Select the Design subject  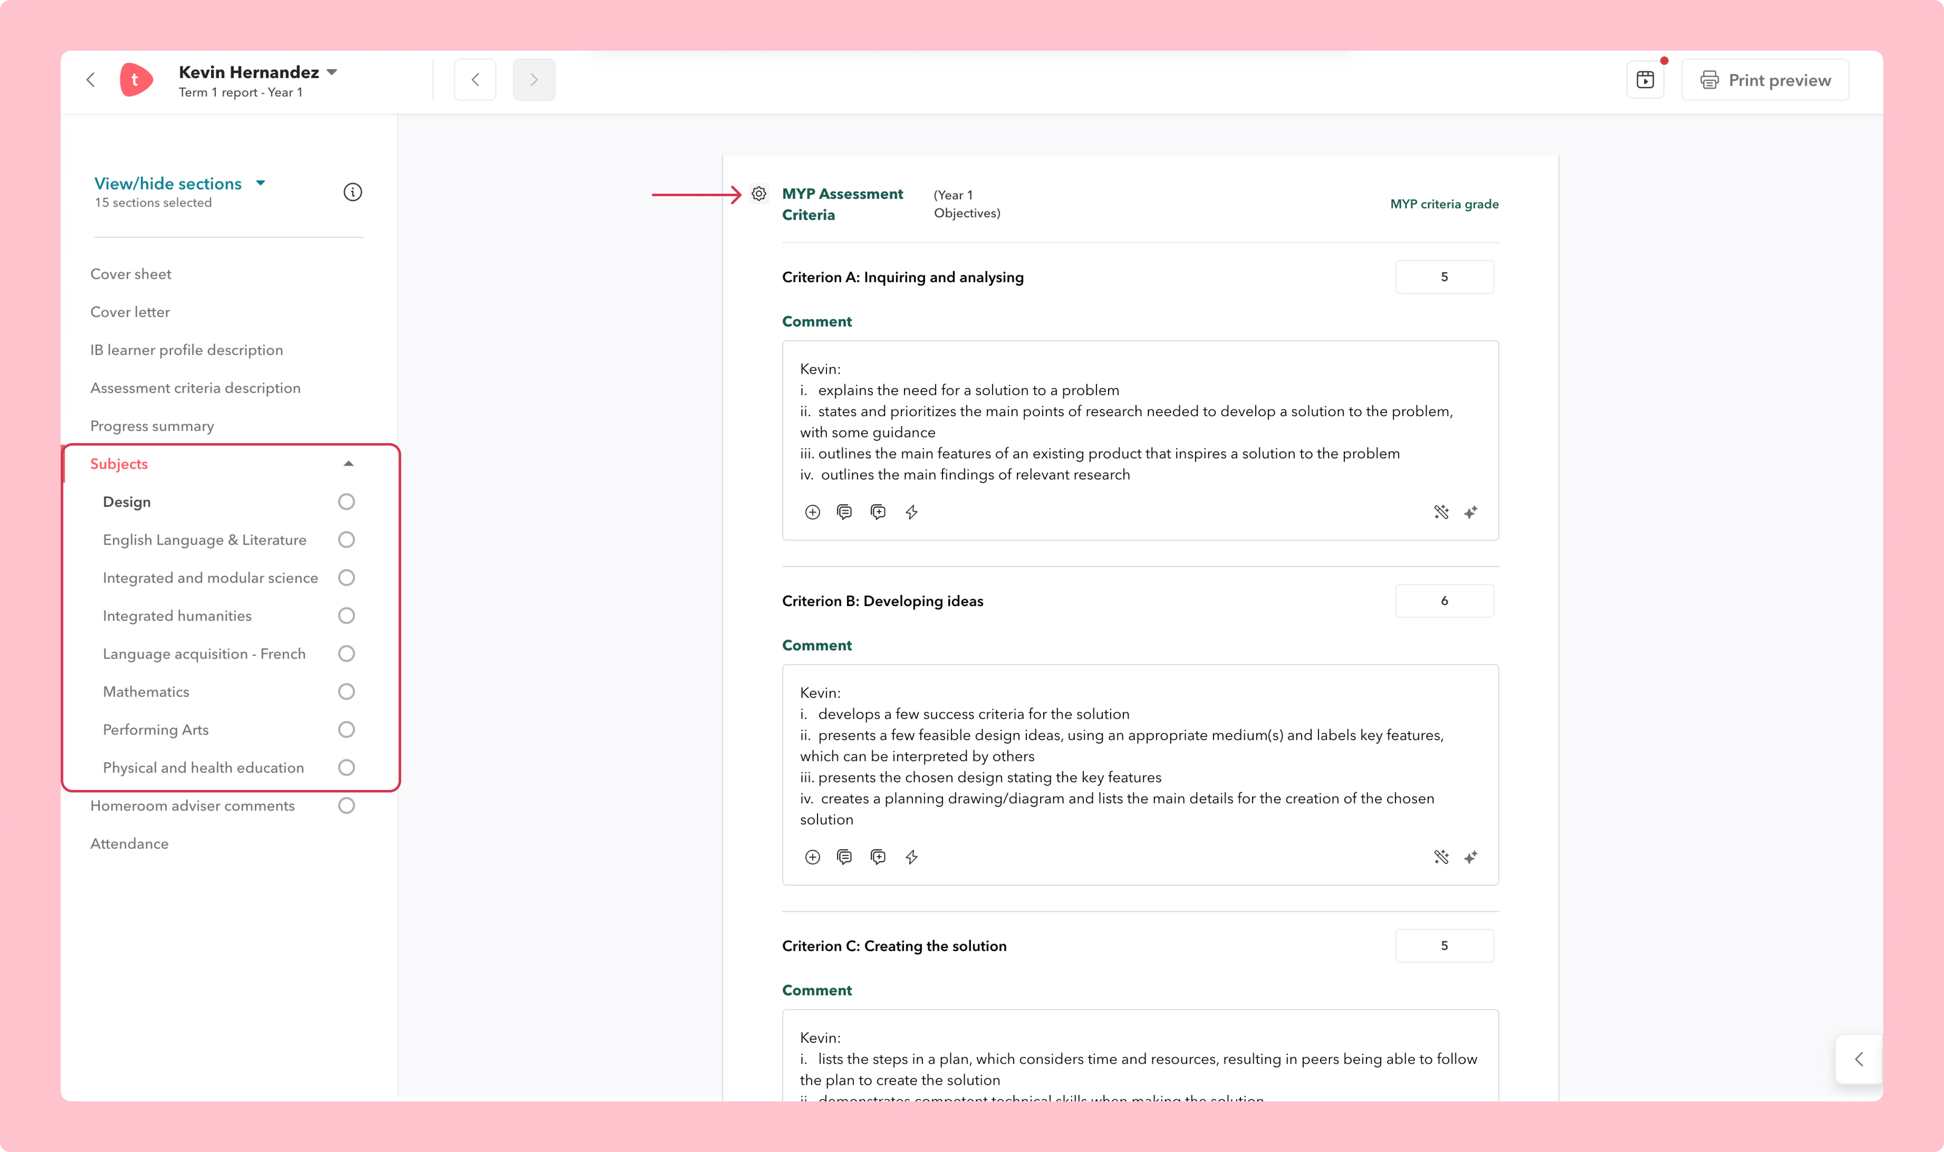click(127, 502)
